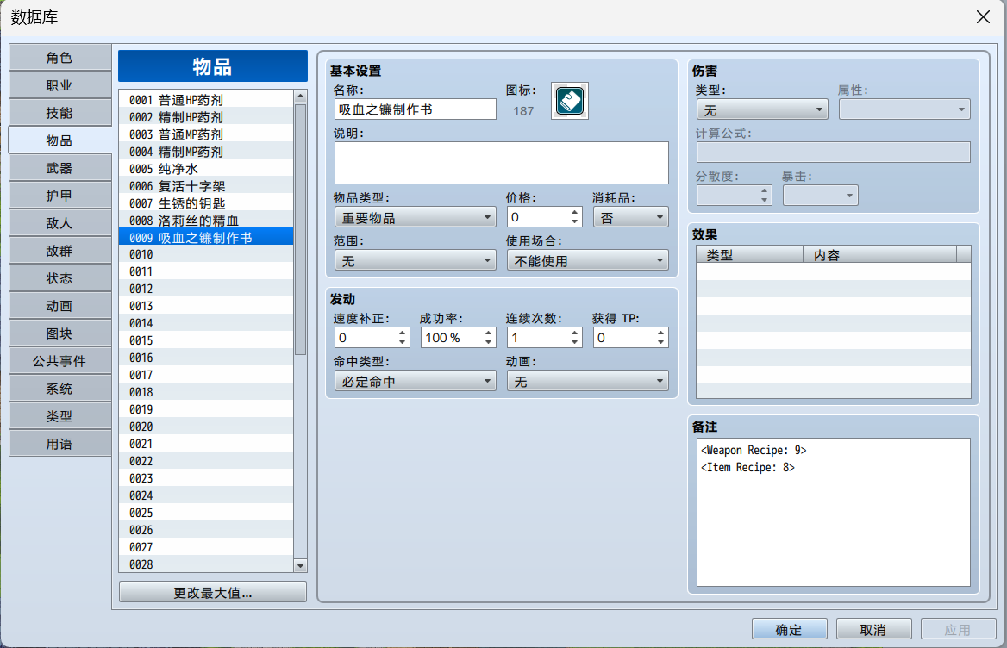This screenshot has height=648, width=1007.
Task: Click the 取消 button
Action: point(873,629)
